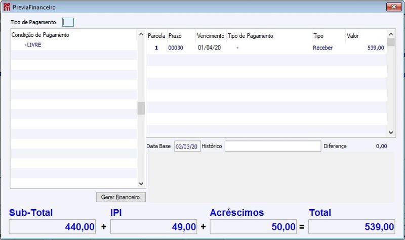Select parcela number 1 cell
405x240 pixels.
point(156,47)
